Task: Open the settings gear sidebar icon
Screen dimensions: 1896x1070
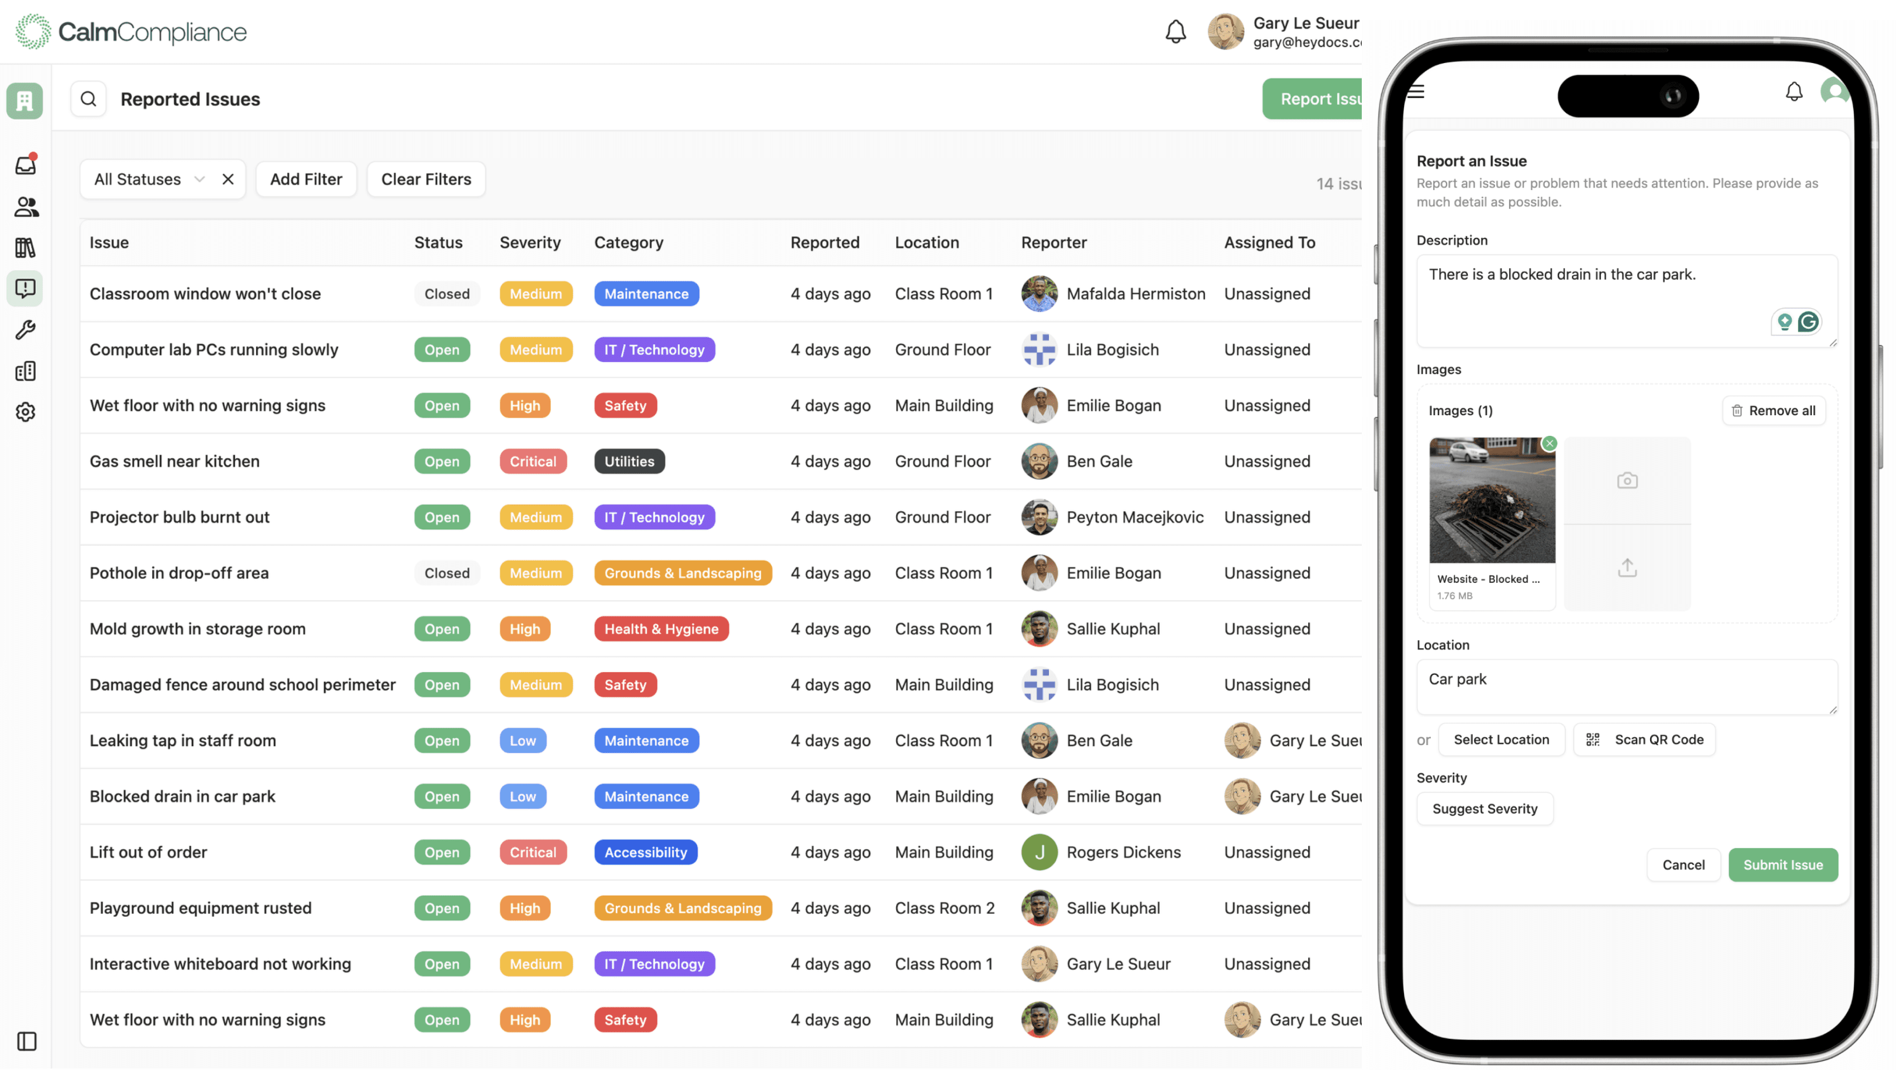Action: pos(26,412)
